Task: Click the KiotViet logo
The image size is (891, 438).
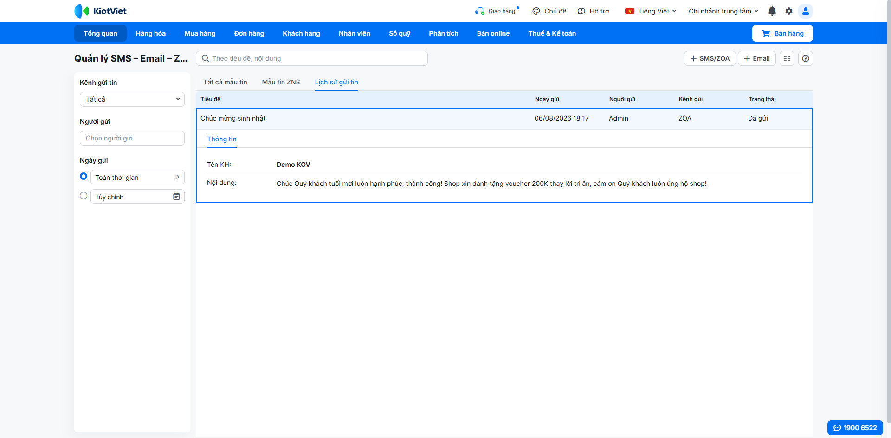Action: [100, 11]
